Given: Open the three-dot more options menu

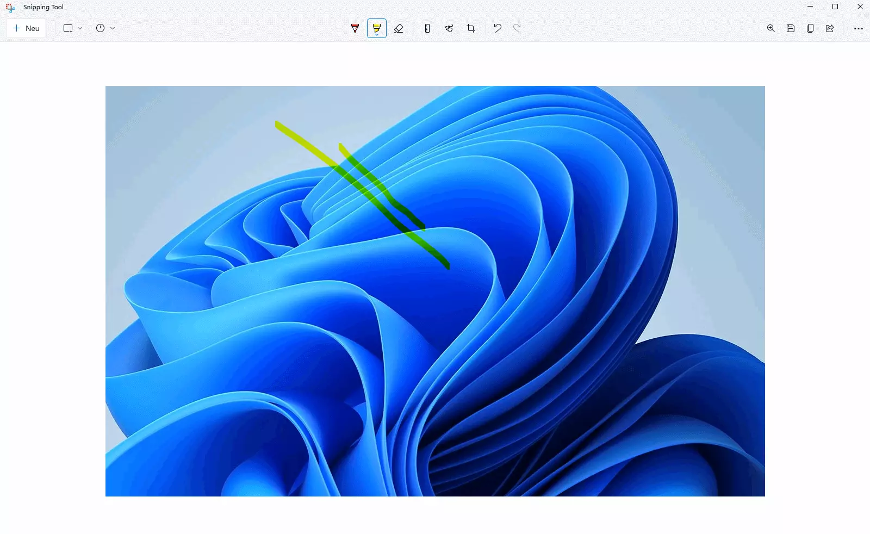Looking at the screenshot, I should tap(859, 28).
